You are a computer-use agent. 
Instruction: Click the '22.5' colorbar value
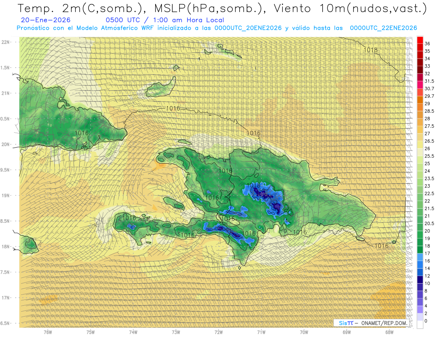tap(429, 193)
